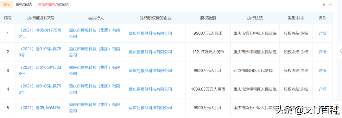Open 重庆易极付科技有限公司 in row 3
342x118 pixels.
point(150,70)
